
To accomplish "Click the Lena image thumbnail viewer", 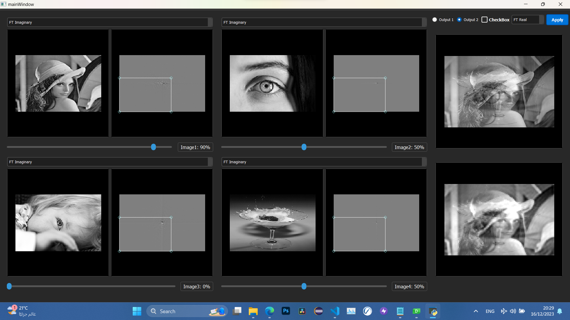I will pos(58,83).
